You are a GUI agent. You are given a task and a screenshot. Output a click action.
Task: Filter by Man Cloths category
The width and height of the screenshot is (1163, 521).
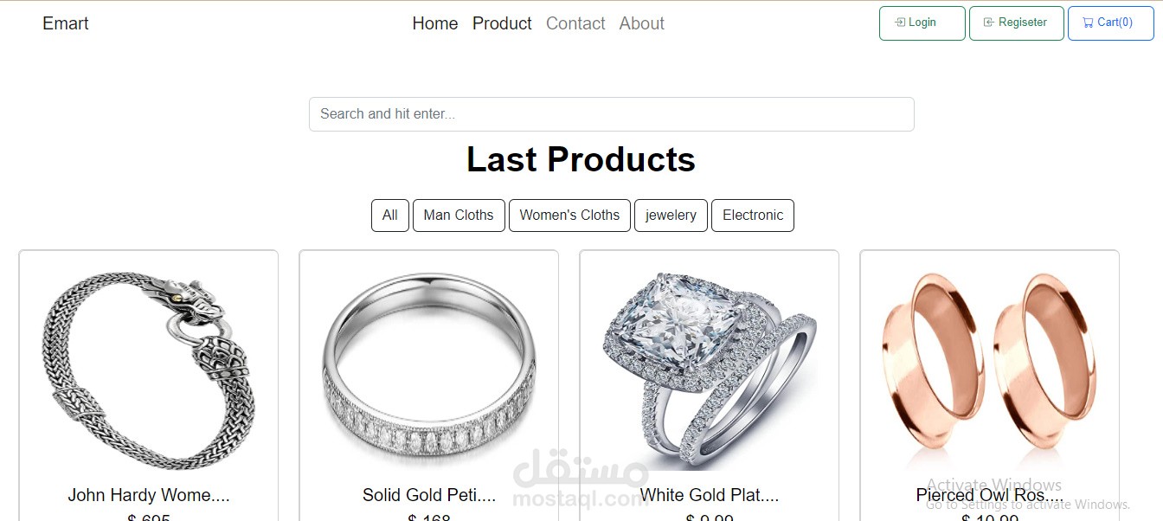[x=459, y=215]
